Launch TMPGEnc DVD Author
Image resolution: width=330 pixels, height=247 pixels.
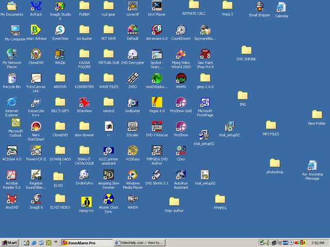point(157,151)
